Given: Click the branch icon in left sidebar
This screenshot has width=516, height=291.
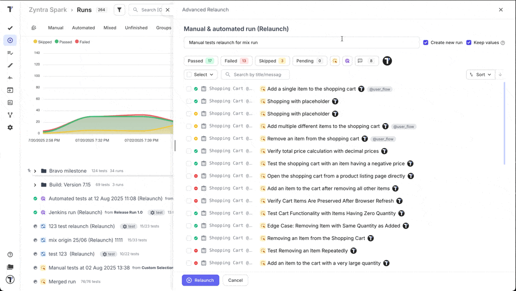Looking at the screenshot, I should (x=10, y=115).
